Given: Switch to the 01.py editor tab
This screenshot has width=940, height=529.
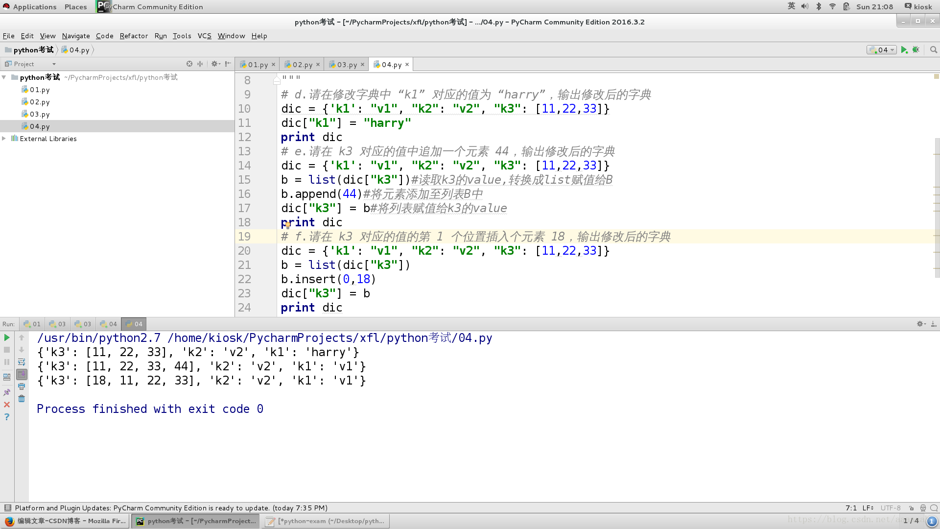Looking at the screenshot, I should 258,65.
